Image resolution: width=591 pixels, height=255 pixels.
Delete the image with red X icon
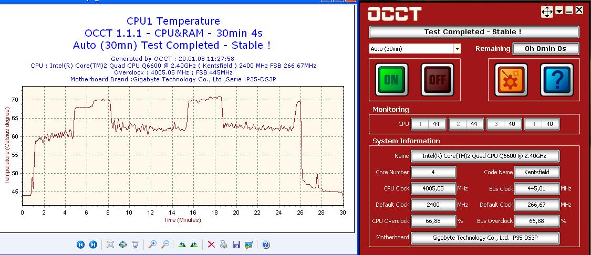tap(211, 245)
